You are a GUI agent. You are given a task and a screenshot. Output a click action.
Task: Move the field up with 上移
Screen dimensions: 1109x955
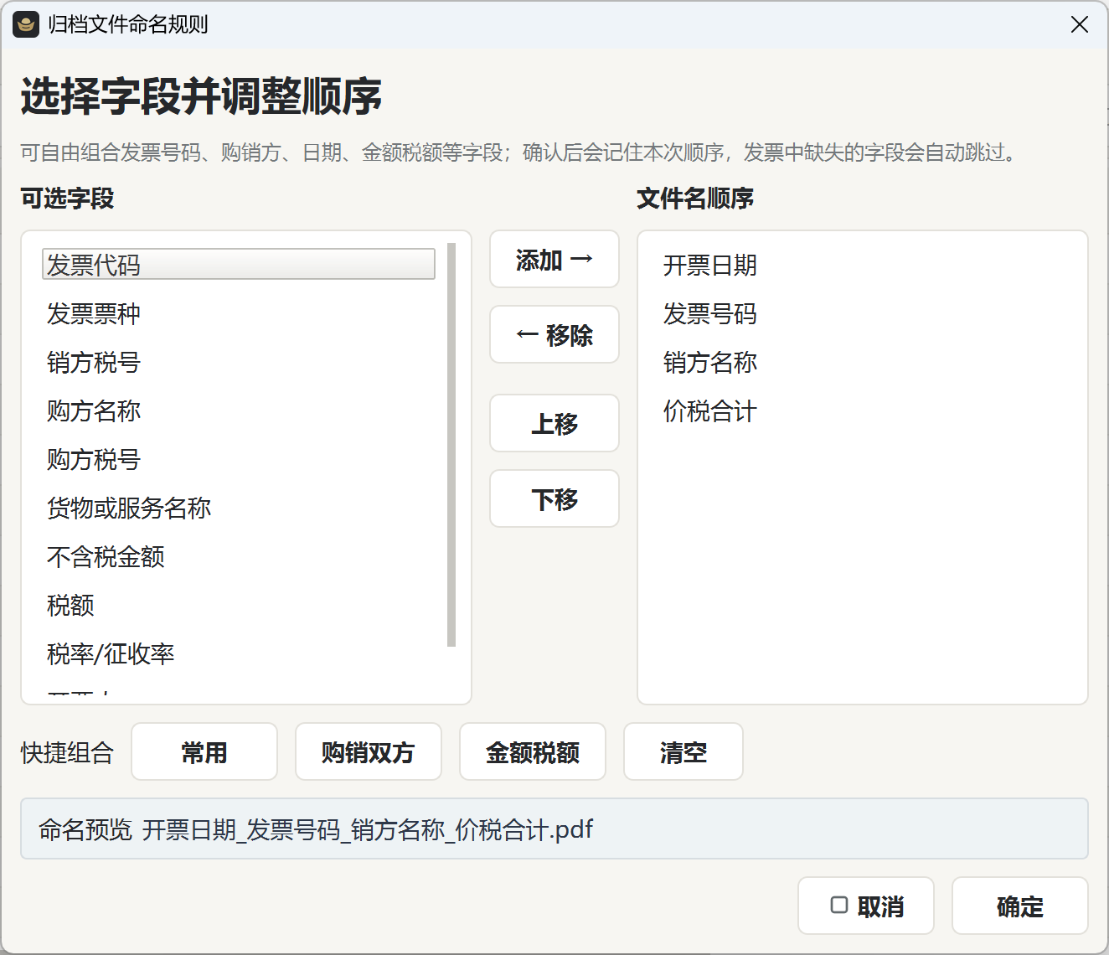point(554,424)
